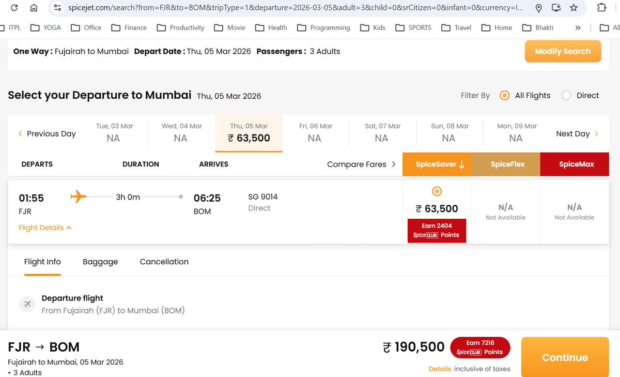Click the SpiceFlex N/A Not Available cell
This screenshot has width=620, height=377.
[x=506, y=212]
